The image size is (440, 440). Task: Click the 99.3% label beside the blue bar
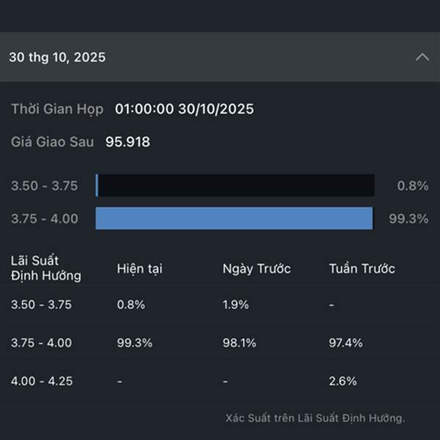point(408,219)
